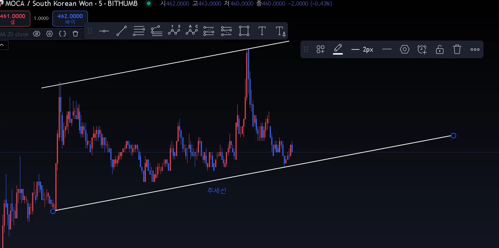
Task: Select the trend line's left endpoint handle
Action: pos(53,211)
